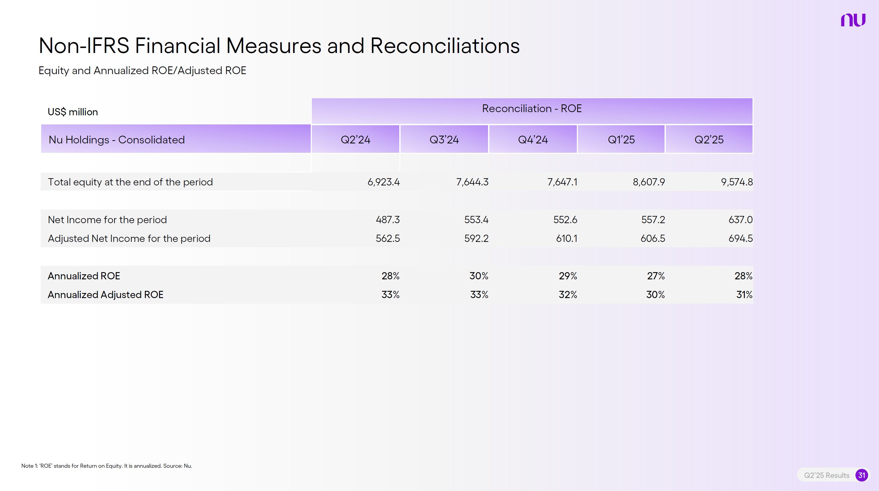Click the 637.0 net income value
This screenshot has height=491, width=879.
pyautogui.click(x=740, y=220)
